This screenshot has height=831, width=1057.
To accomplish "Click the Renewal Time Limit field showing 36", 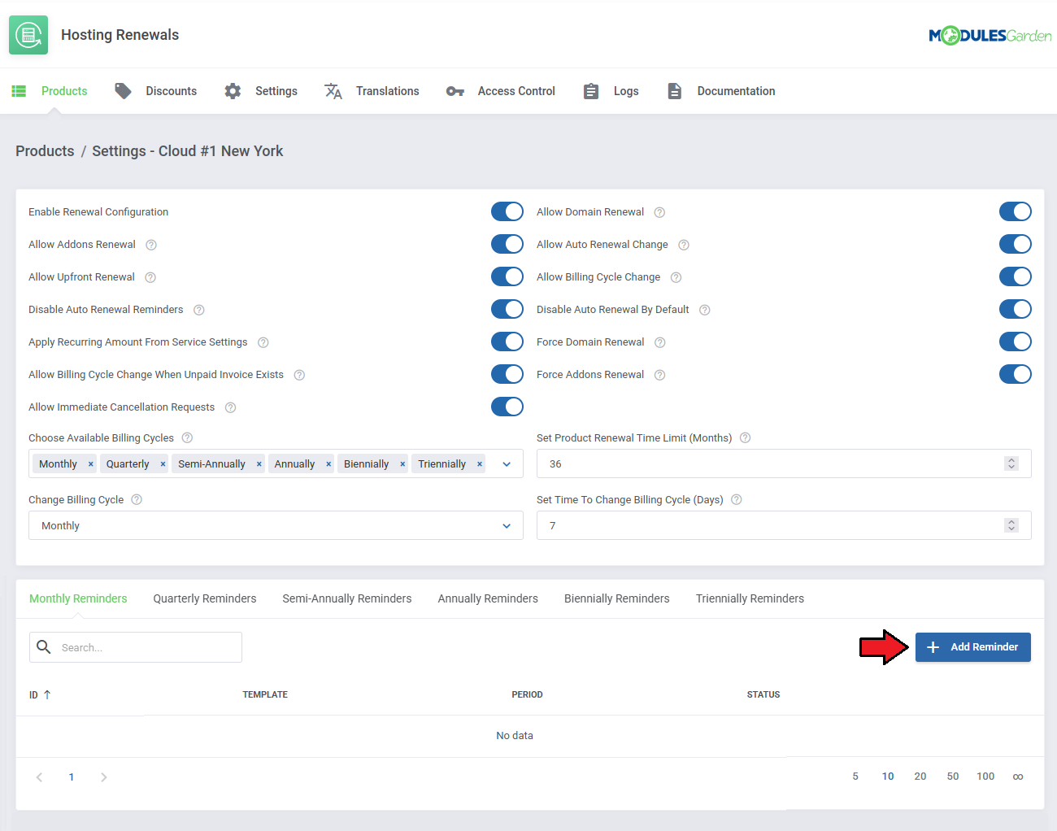I will click(784, 463).
